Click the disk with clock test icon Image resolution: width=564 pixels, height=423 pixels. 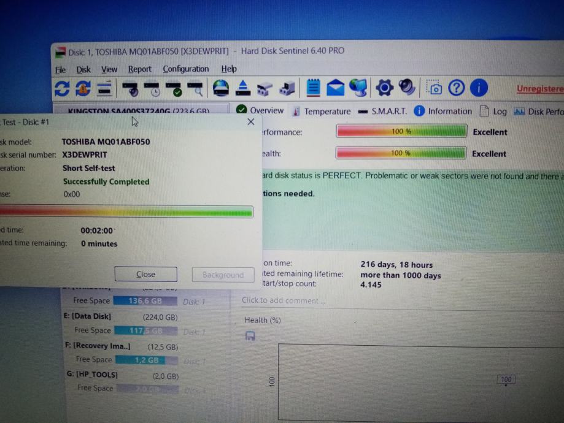click(152, 89)
